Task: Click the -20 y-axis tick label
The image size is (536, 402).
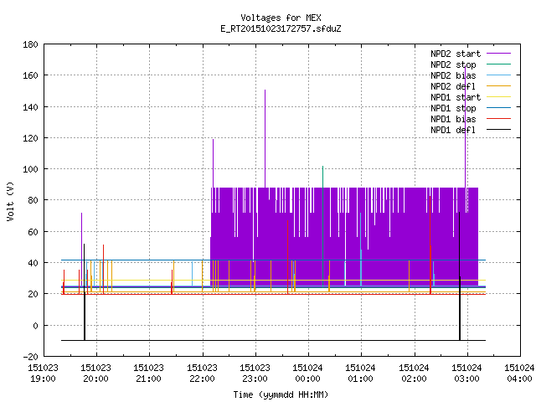Action: (x=30, y=357)
